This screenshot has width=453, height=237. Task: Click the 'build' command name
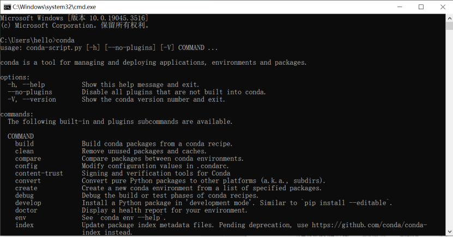tap(25, 144)
